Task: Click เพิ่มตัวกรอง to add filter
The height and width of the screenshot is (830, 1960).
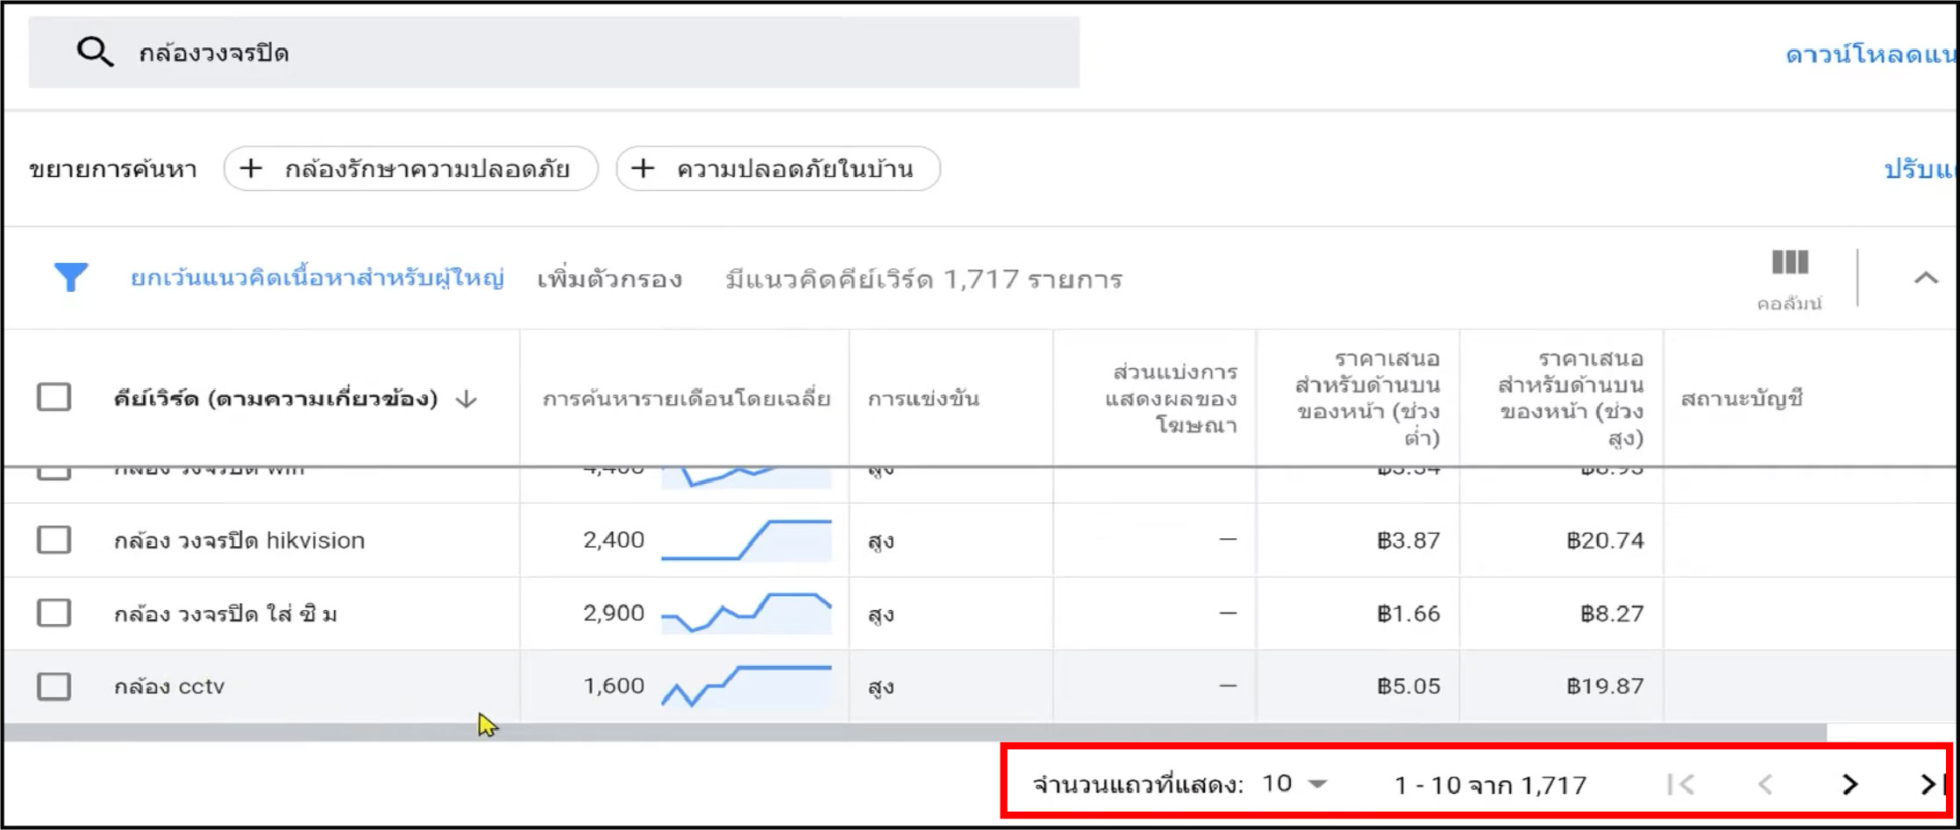Action: click(609, 280)
